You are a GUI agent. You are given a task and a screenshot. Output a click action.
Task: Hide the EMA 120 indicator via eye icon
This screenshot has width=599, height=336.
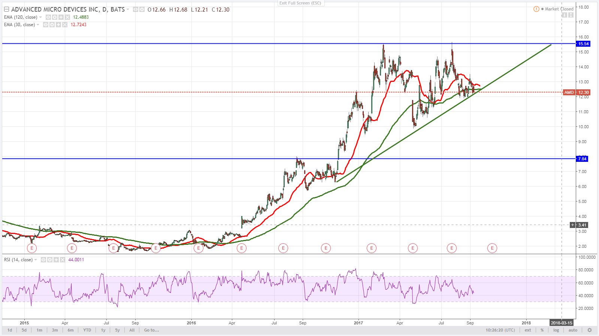point(48,17)
